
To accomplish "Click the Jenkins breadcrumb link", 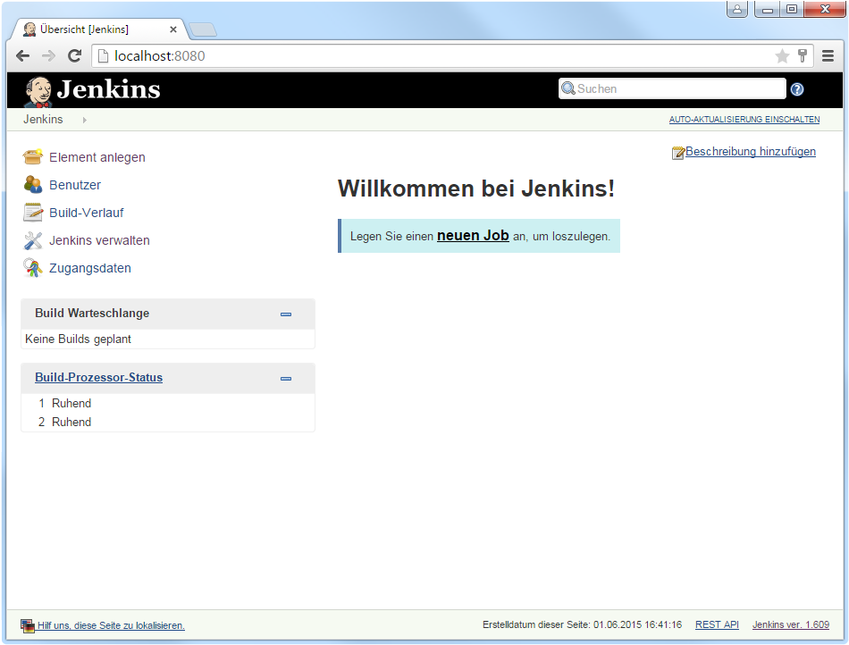I will 43,119.
